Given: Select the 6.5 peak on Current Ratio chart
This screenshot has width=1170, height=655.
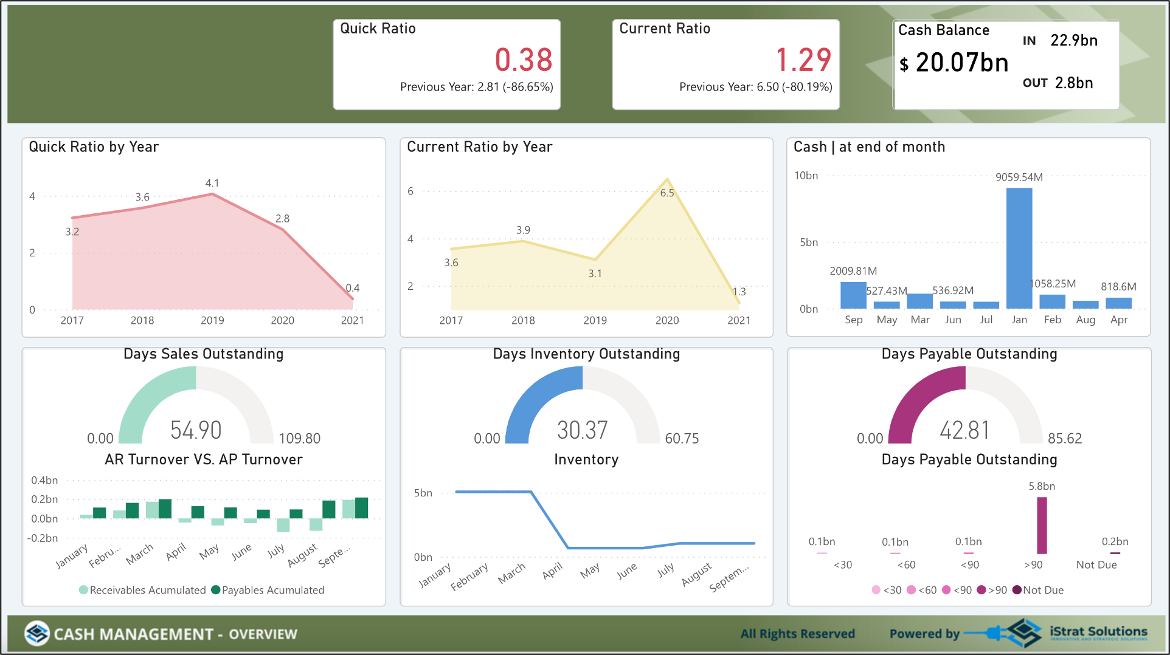Looking at the screenshot, I should [667, 179].
